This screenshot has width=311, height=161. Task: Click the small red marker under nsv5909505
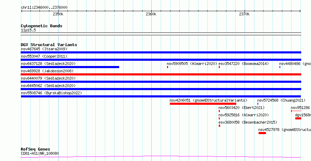(168, 67)
